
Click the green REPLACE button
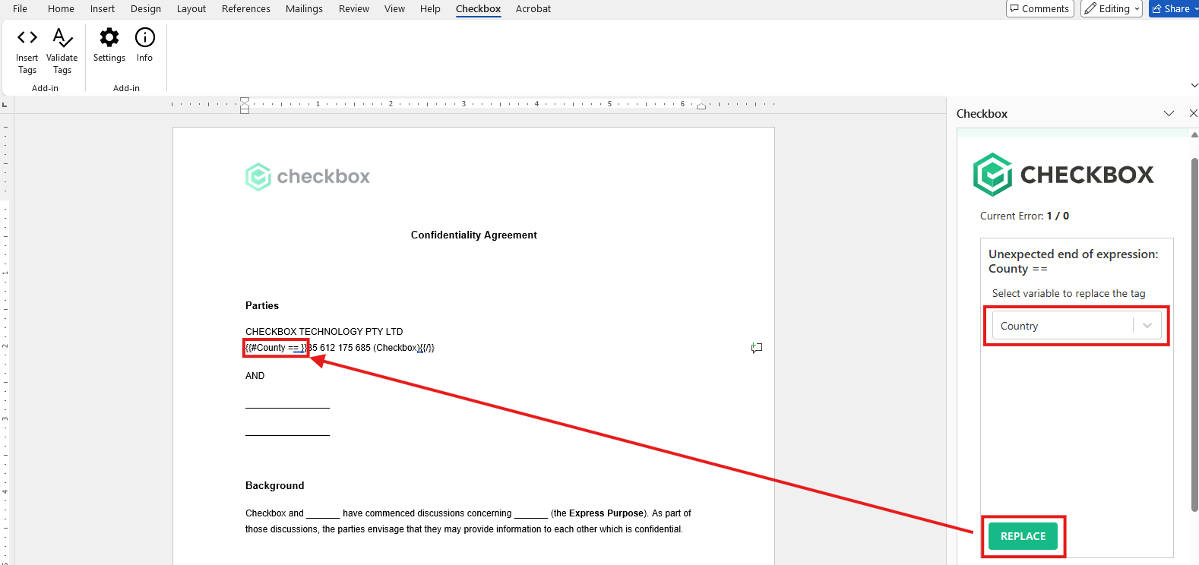[1023, 536]
